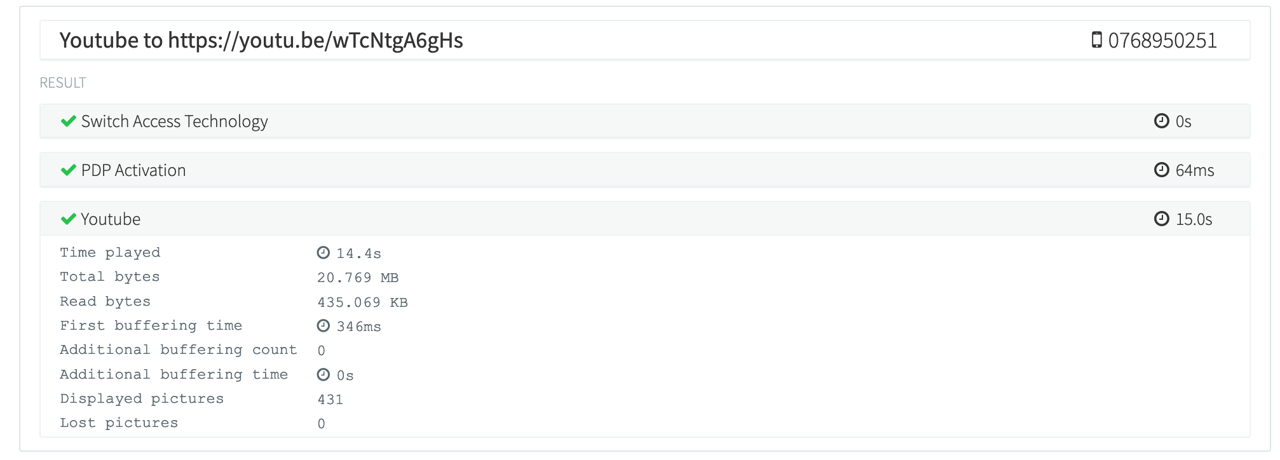Click the Total bytes value 20.769 MB
Viewport: 1280px width, 460px height.
358,278
